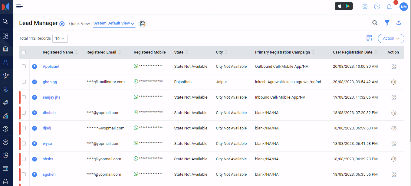Screen dimensions: 411x186
Task: Expand the System Default View dropdown
Action: tap(114, 24)
